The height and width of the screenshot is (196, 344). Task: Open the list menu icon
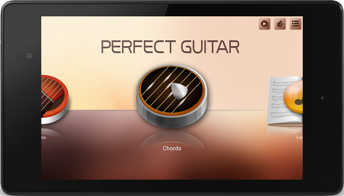coord(295,24)
